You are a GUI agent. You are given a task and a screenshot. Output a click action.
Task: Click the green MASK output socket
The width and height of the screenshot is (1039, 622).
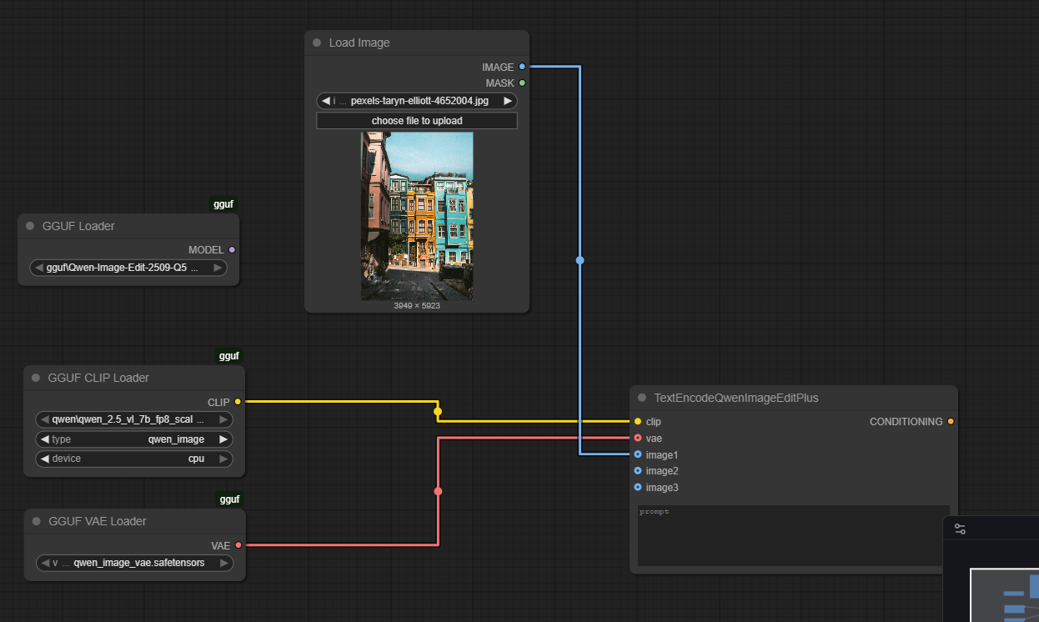point(522,83)
